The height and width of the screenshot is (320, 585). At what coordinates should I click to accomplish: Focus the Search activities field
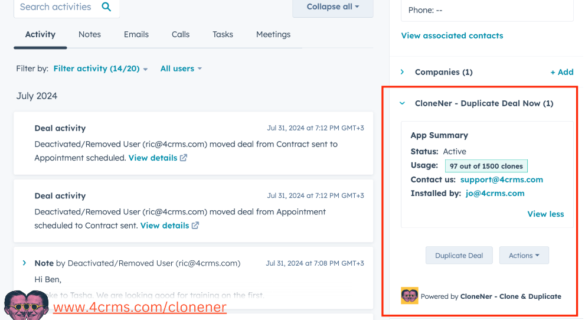pyautogui.click(x=66, y=8)
